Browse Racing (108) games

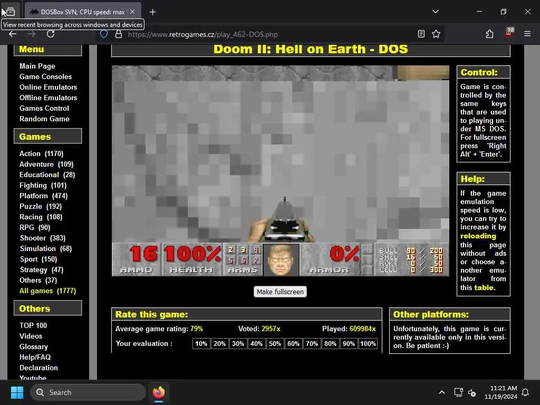coord(41,217)
